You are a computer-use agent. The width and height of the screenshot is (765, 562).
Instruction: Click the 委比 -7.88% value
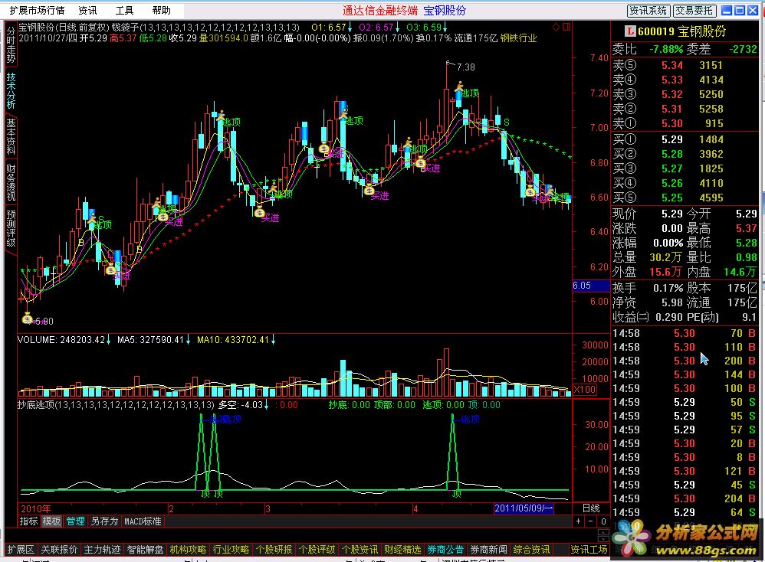point(666,49)
